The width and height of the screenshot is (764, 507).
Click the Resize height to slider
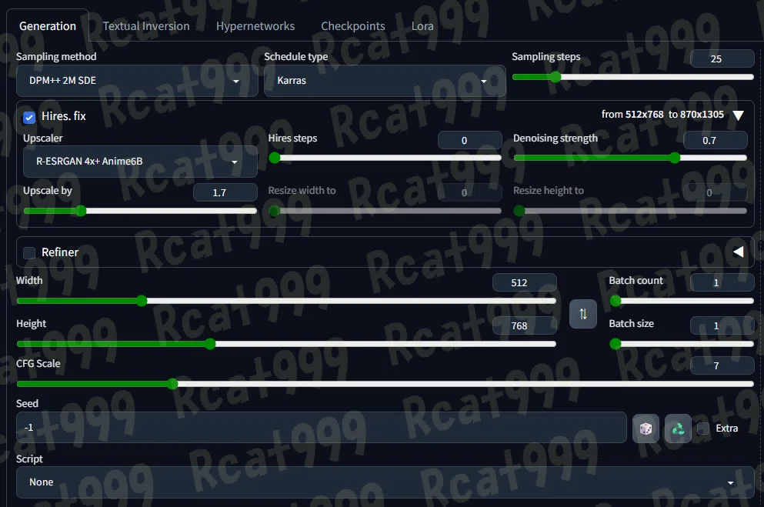630,211
